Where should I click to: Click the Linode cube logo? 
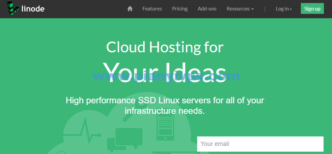point(13,8)
